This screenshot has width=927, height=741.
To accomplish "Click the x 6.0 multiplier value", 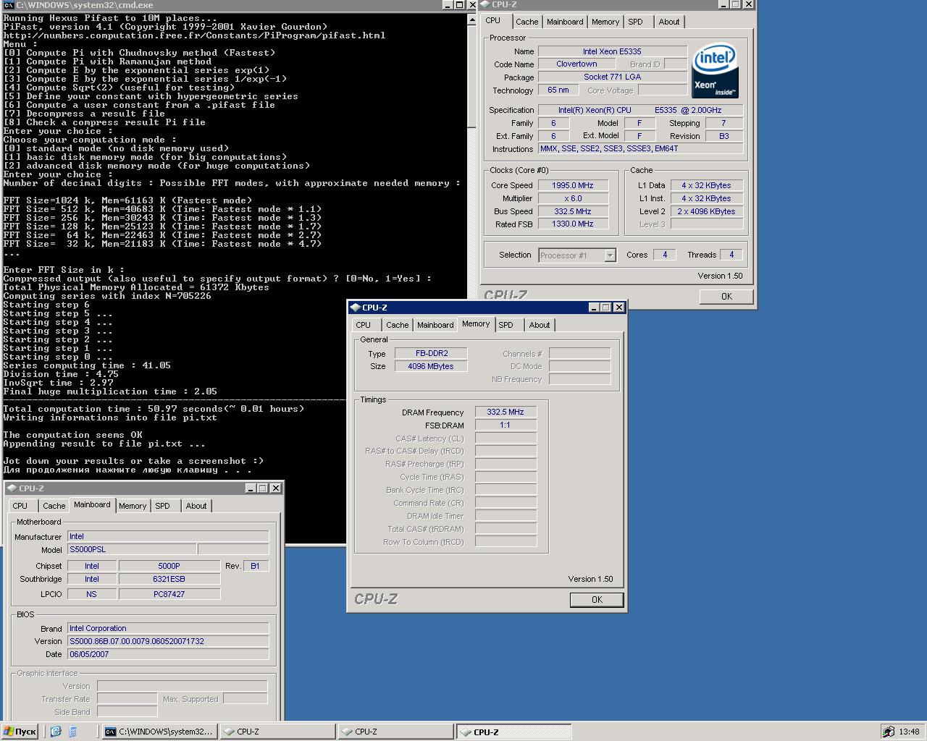I will coord(573,198).
